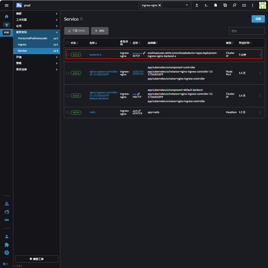Tick the checkbox for the redis service

pos(67,112)
